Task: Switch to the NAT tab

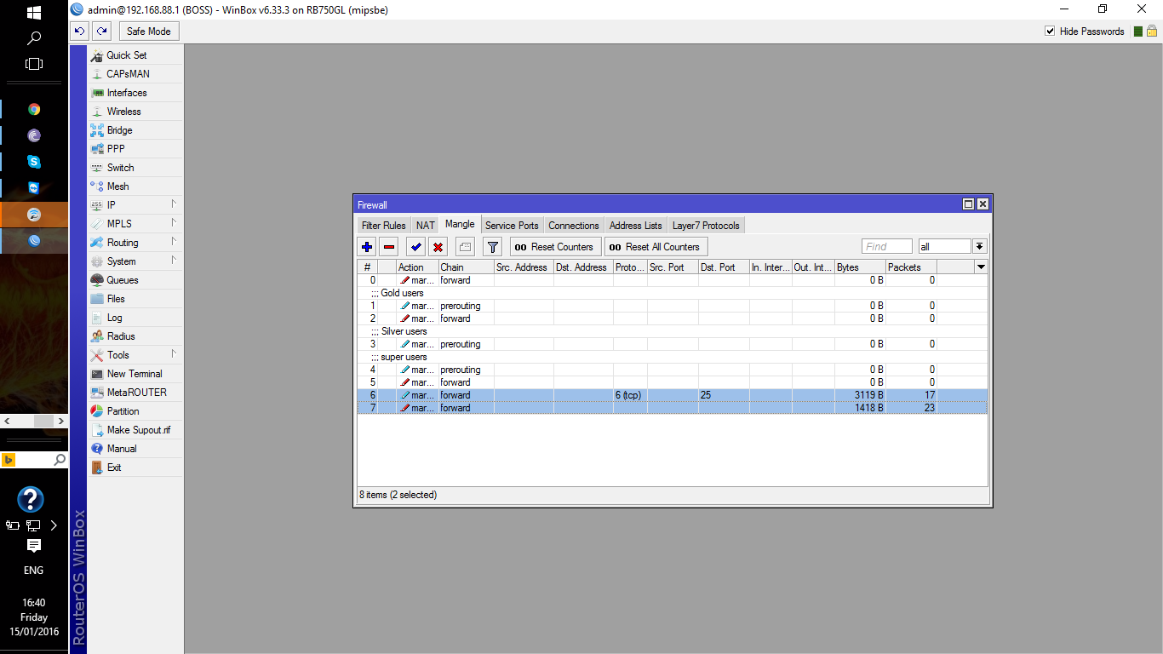Action: click(426, 226)
